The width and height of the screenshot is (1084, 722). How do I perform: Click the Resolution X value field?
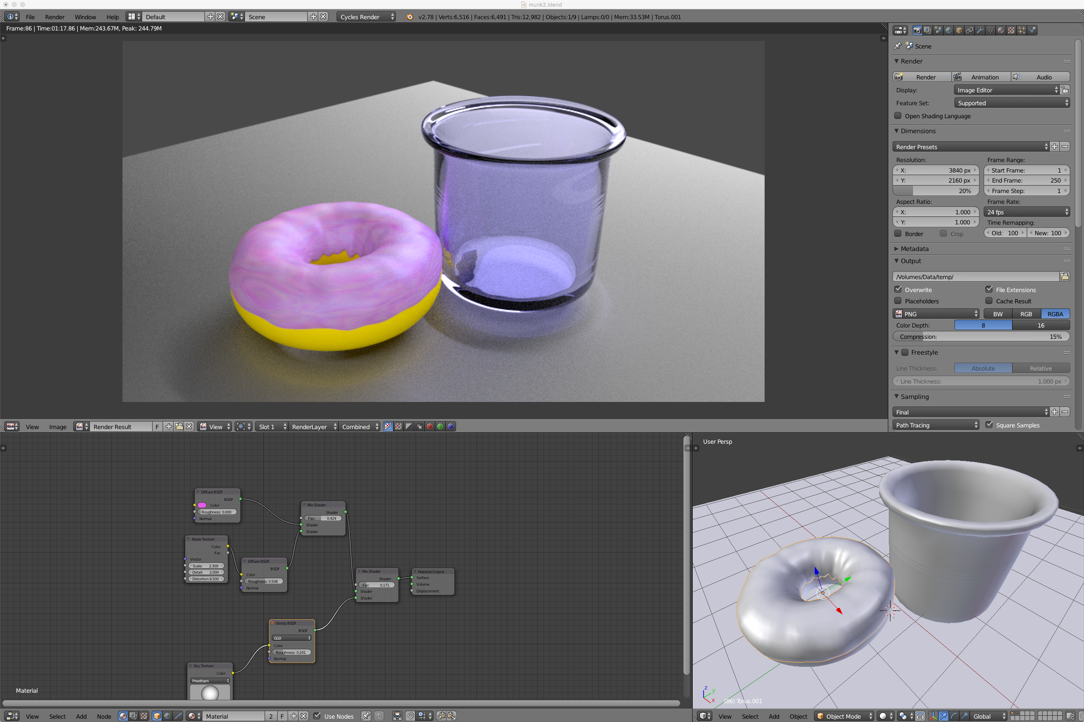pos(936,170)
